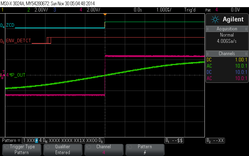The image size is (249, 156).
Task: Open the Channel 4 selection softkey
Action: (x=104, y=149)
